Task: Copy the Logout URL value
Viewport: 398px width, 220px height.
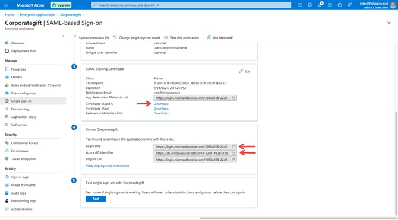Action: 233,160
